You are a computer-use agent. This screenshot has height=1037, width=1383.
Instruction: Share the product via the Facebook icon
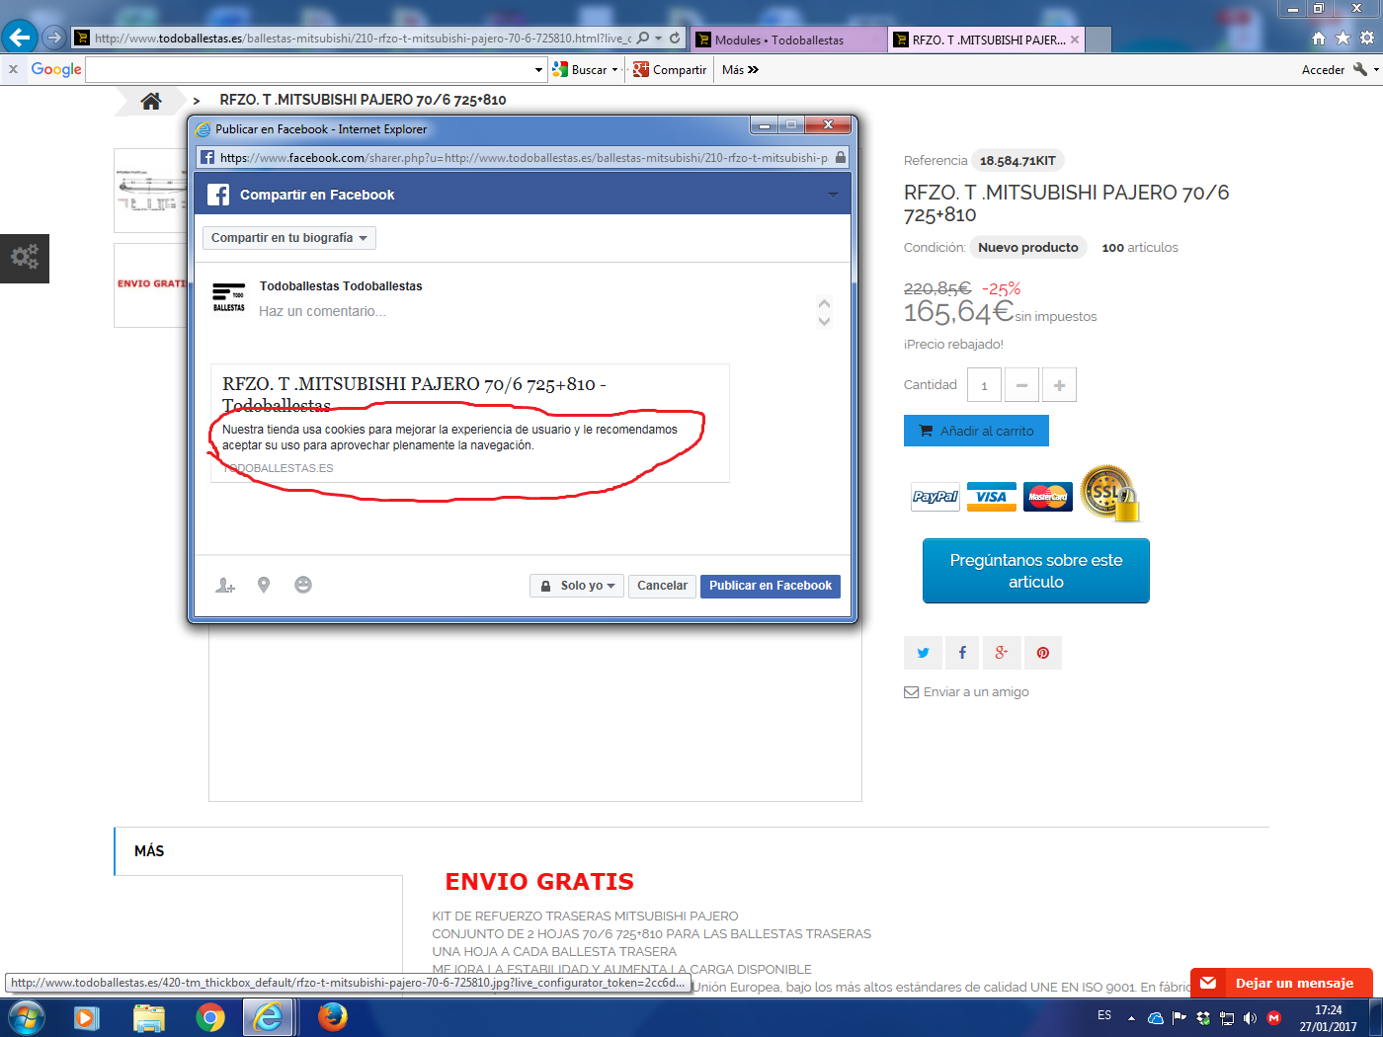[962, 653]
